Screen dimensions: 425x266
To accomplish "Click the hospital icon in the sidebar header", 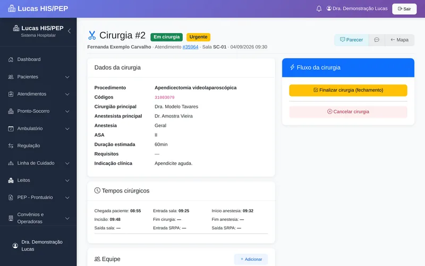I will [x=16, y=28].
